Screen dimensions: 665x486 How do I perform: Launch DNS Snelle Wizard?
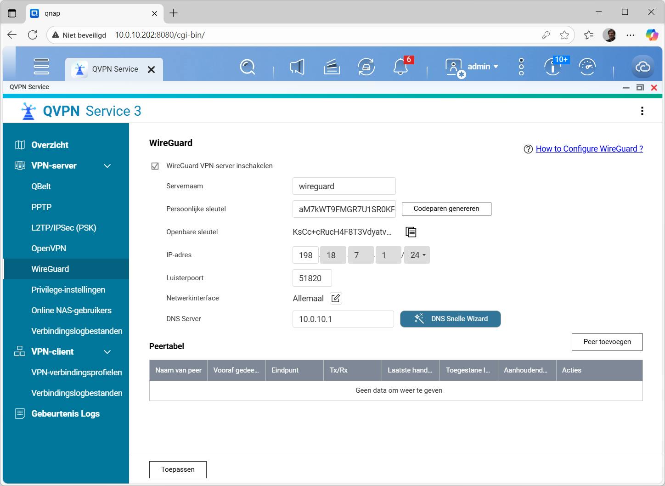(x=451, y=319)
